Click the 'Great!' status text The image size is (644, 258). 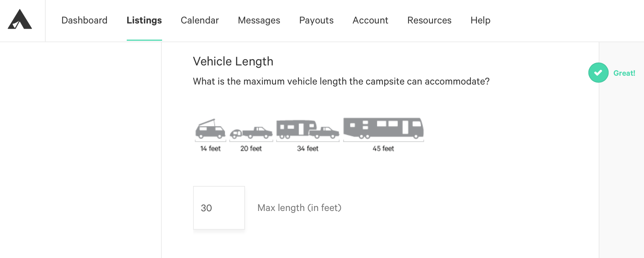click(x=624, y=73)
